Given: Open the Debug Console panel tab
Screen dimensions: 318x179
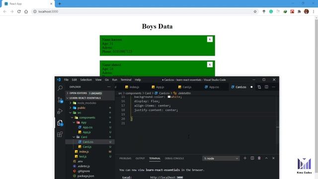Looking at the screenshot, I should coord(174,158).
